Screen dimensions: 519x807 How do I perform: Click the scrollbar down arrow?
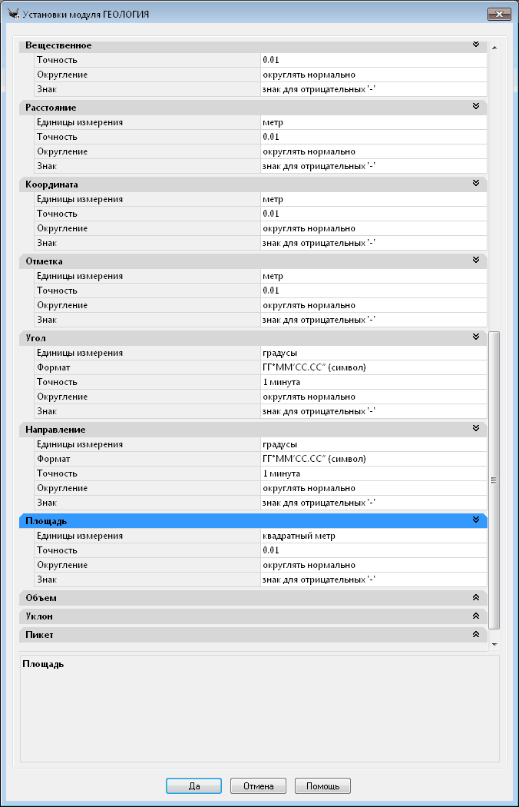pyautogui.click(x=494, y=644)
